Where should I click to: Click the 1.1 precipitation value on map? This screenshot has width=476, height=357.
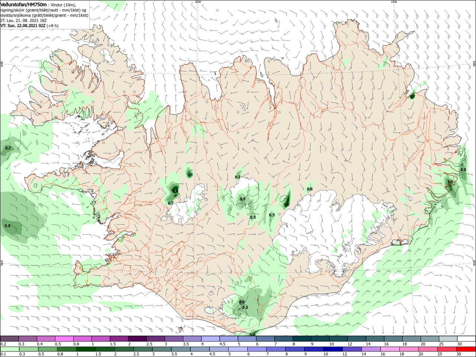(190, 175)
